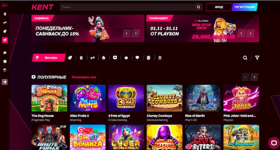Select the Russian flag language icon
Viewport: 280px width, 150px height.
tap(5, 70)
